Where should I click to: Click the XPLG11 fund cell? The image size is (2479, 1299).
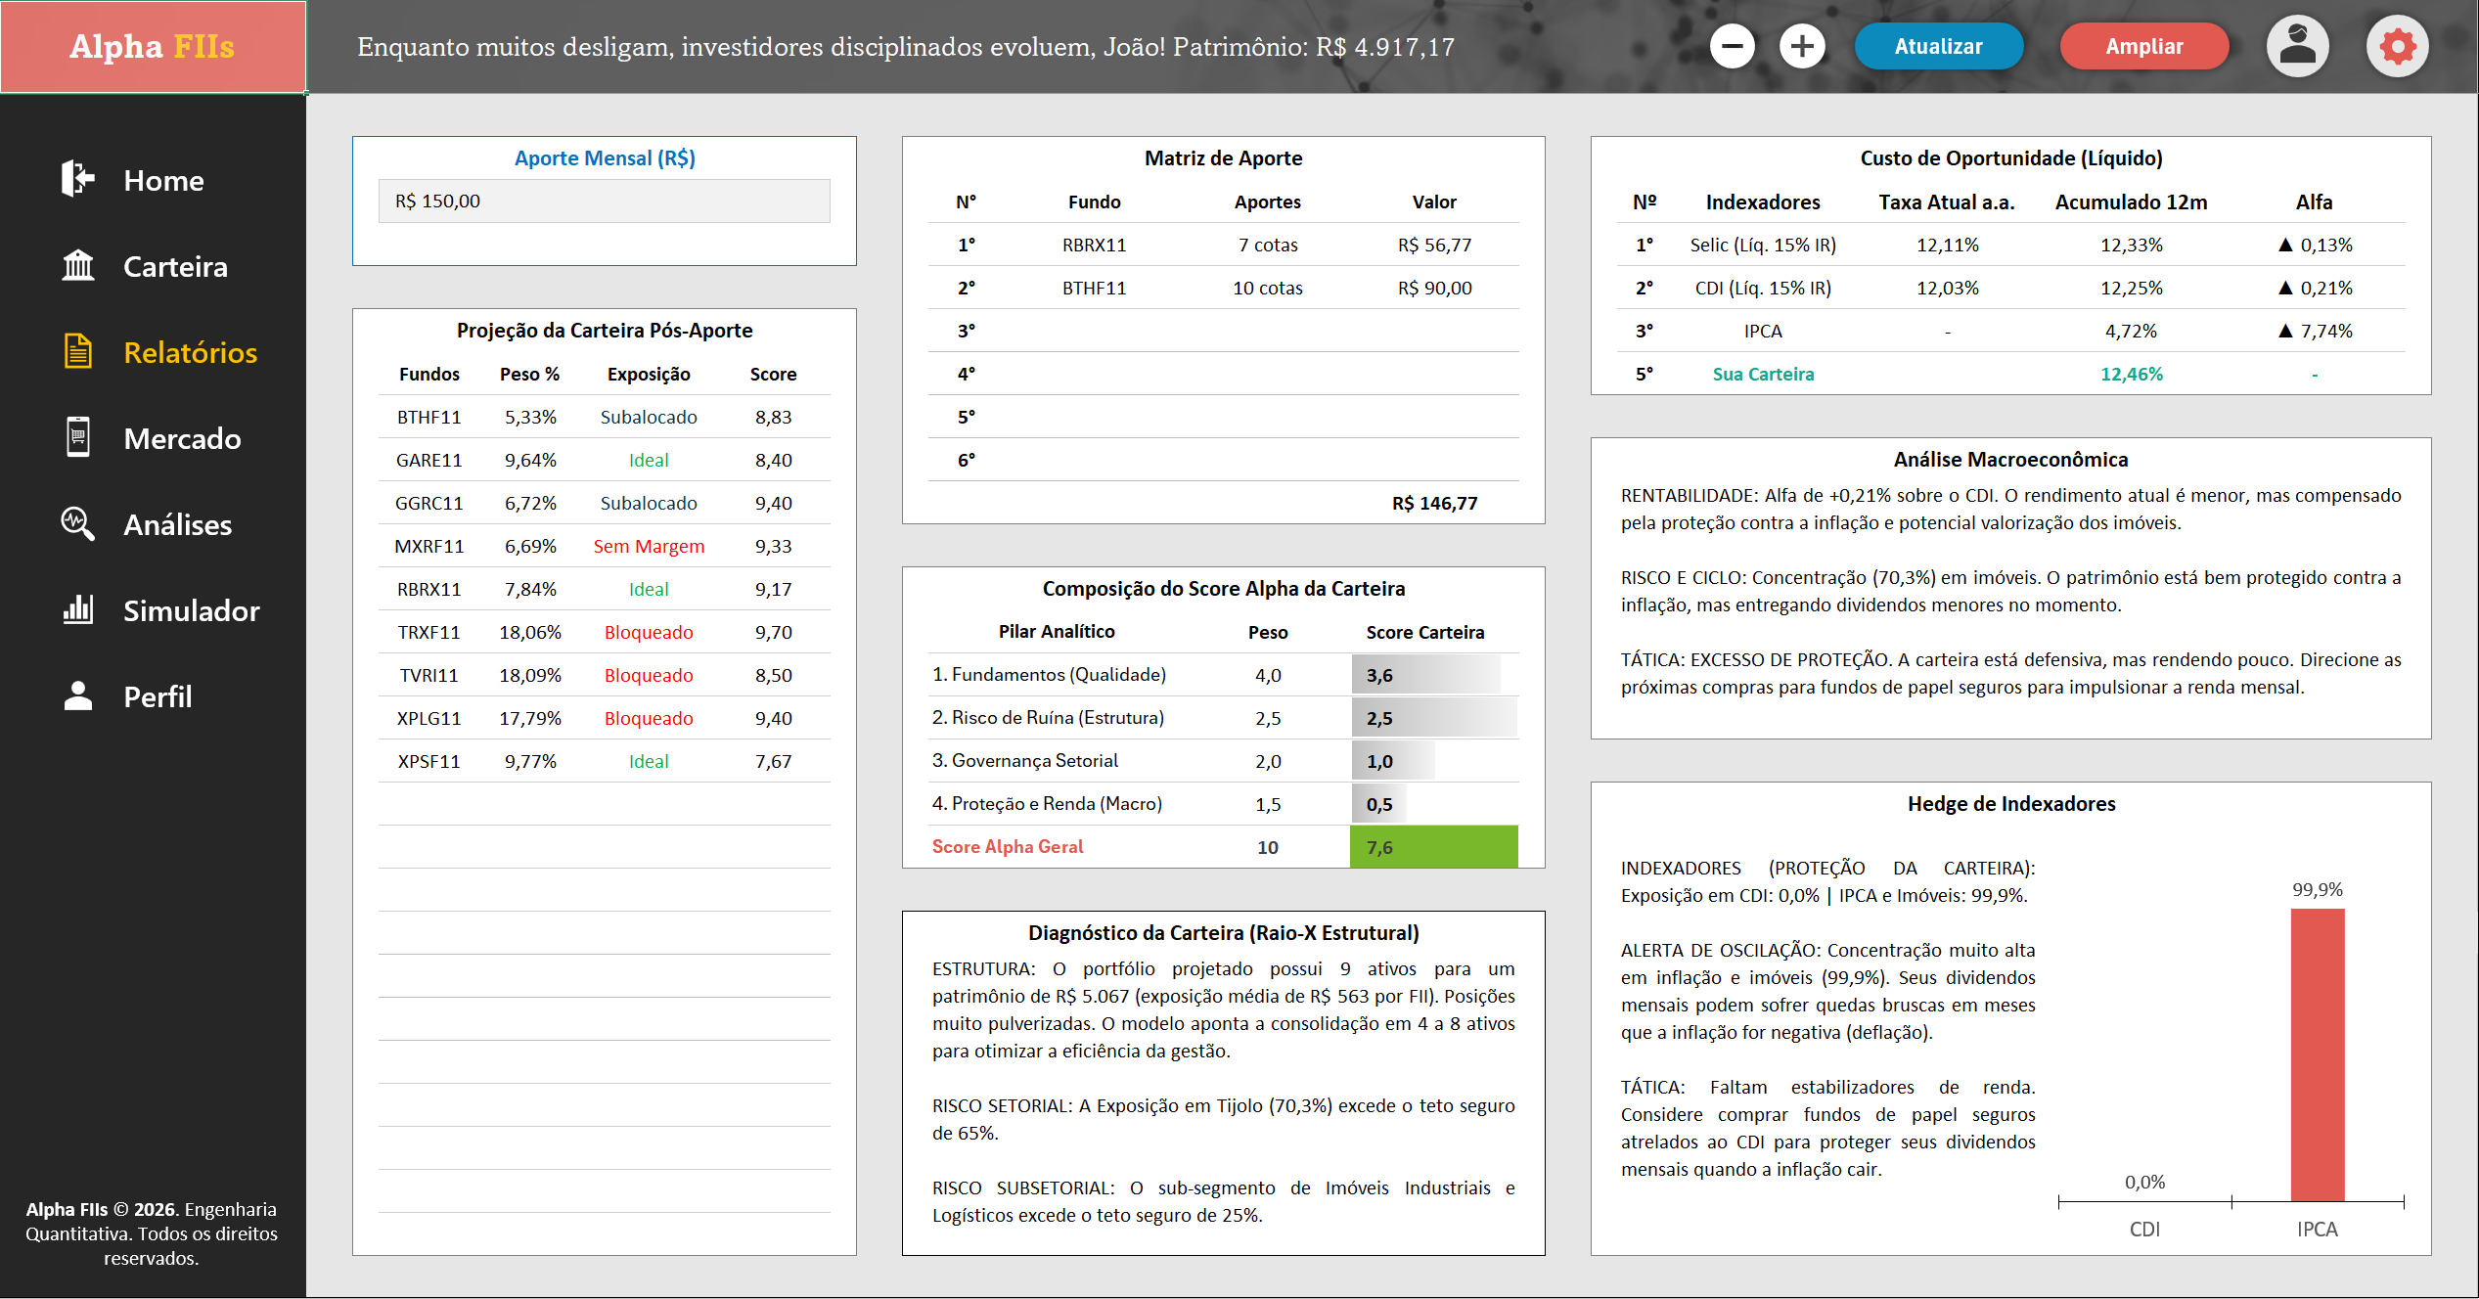[x=428, y=718]
